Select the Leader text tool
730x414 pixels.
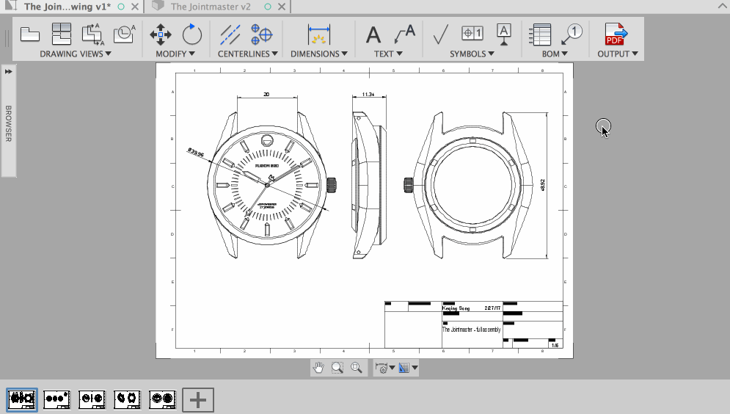(404, 34)
